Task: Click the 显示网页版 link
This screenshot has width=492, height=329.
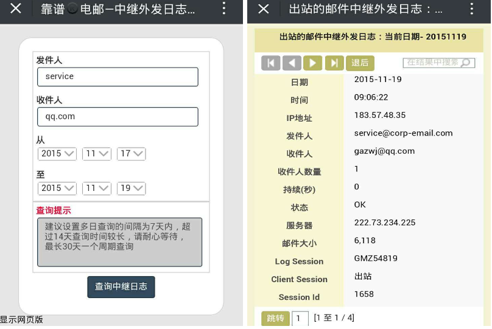Action: (x=21, y=320)
